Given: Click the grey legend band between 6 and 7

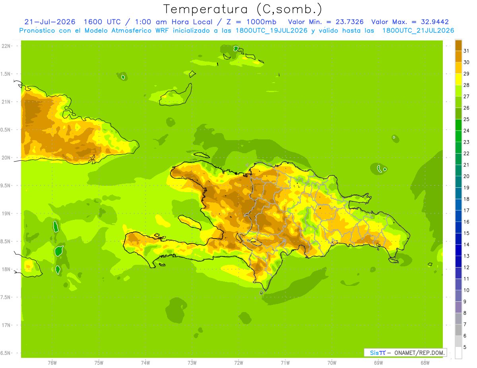Looking at the screenshot, I should pos(458,329).
